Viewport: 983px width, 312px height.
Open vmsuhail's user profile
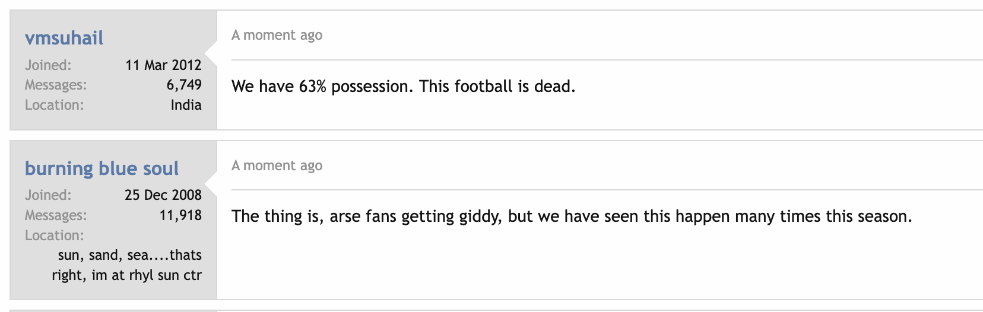pyautogui.click(x=64, y=38)
